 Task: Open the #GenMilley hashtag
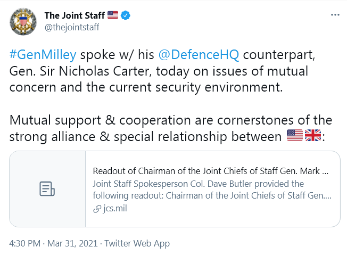43,55
